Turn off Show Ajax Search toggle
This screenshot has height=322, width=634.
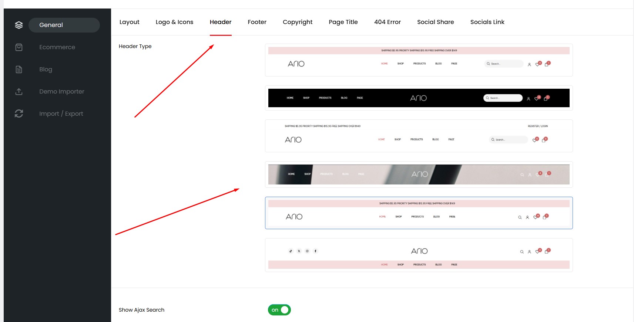[x=279, y=310]
